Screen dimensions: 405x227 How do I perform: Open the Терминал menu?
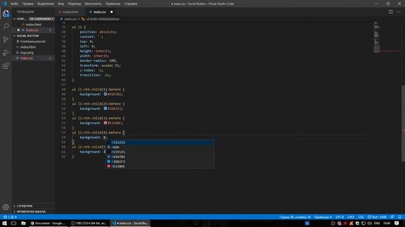point(113,4)
